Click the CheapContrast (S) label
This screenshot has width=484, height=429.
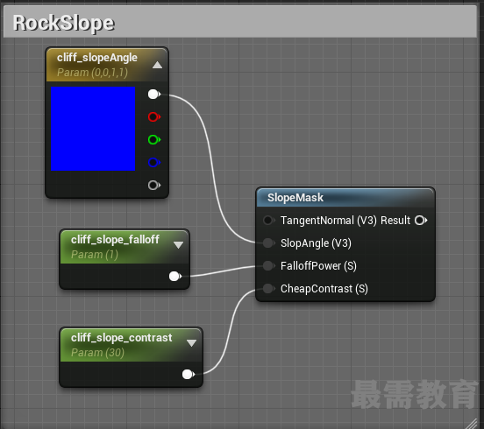(324, 289)
